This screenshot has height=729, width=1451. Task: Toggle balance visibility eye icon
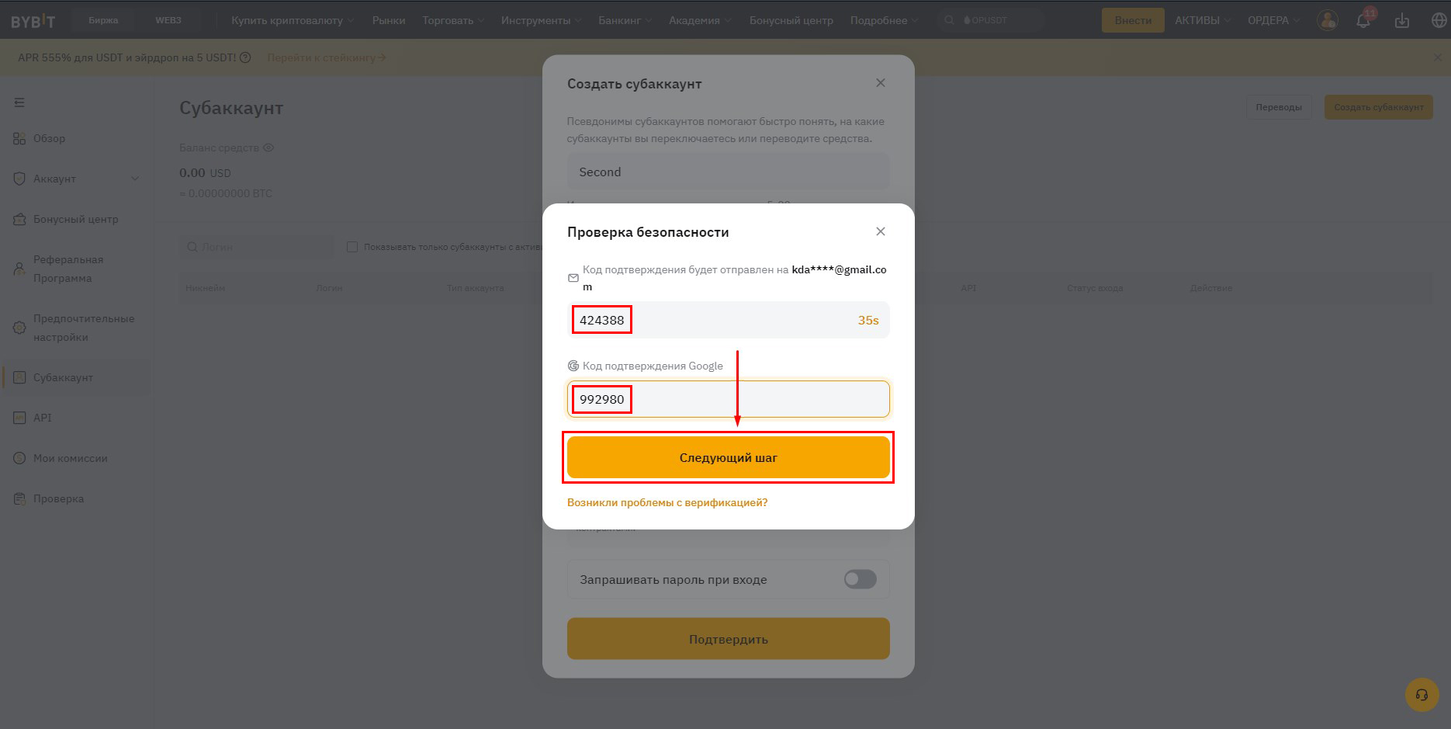click(268, 148)
